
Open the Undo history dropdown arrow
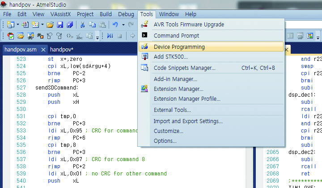(123, 25)
